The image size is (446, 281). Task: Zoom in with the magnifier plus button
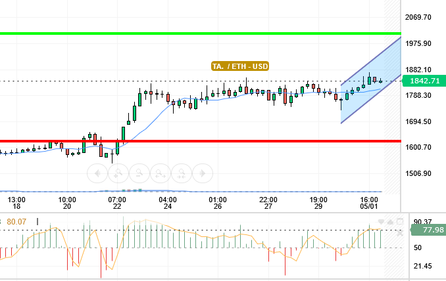tap(118, 173)
